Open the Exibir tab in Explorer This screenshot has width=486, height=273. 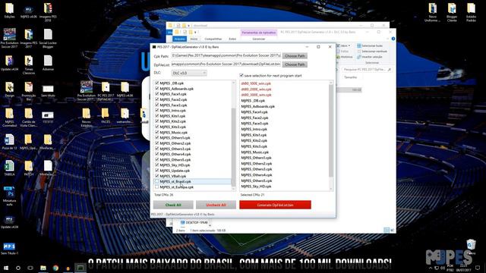click(x=232, y=39)
